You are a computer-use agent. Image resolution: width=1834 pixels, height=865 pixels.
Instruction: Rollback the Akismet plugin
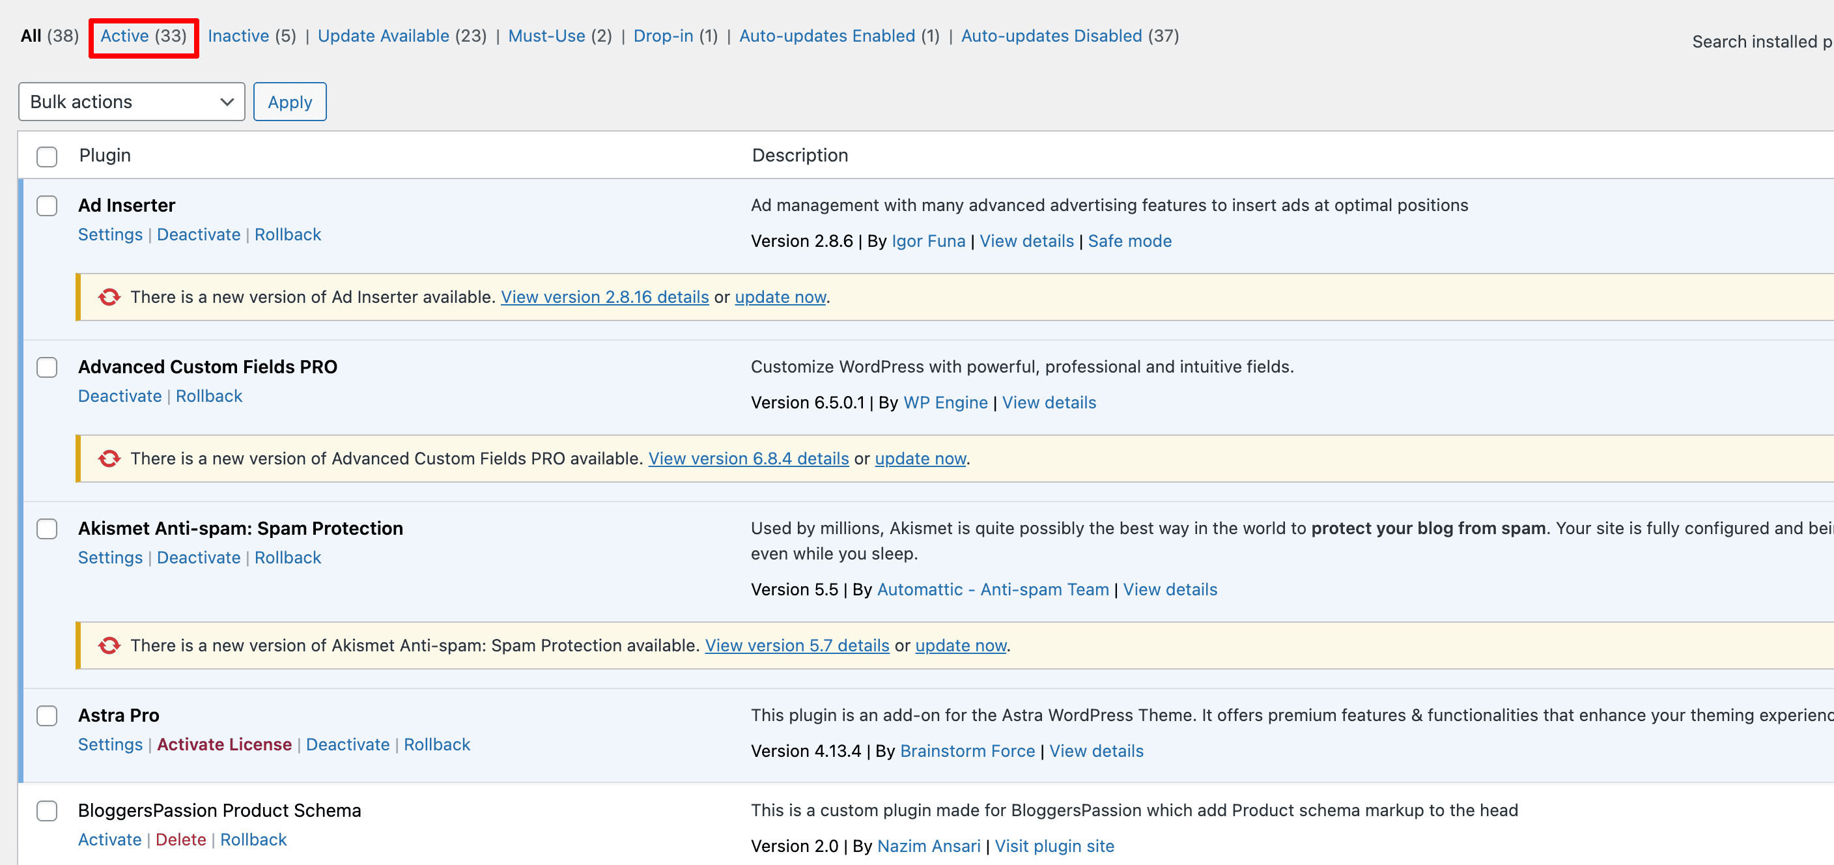[288, 558]
